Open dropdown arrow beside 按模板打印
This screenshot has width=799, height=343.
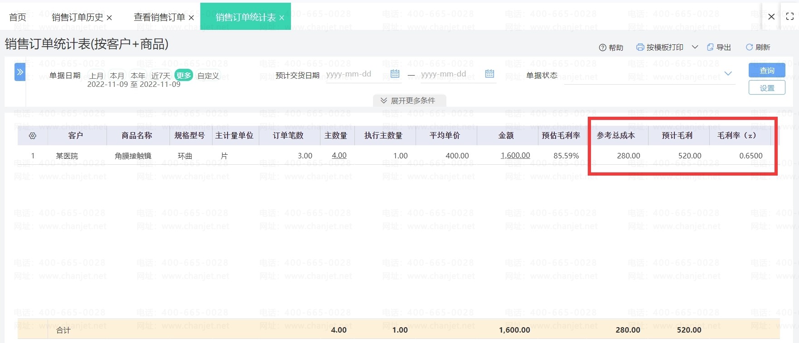pos(695,48)
